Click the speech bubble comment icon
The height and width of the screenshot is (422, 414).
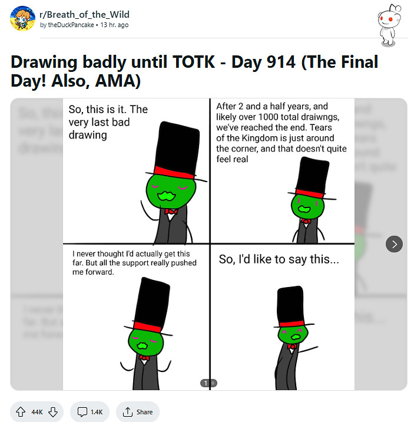(81, 412)
